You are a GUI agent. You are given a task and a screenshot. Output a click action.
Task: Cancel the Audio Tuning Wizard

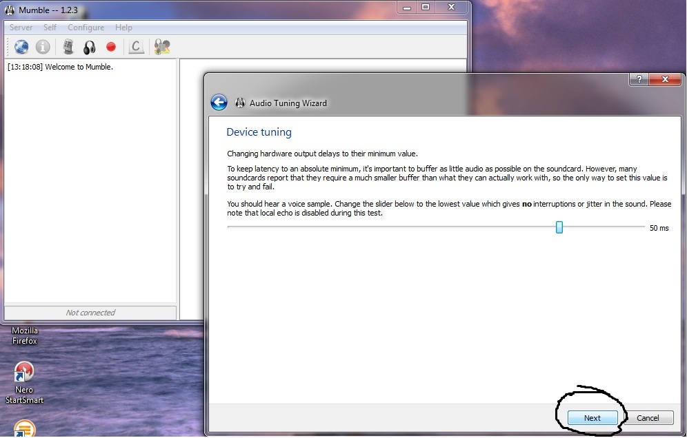pos(648,418)
